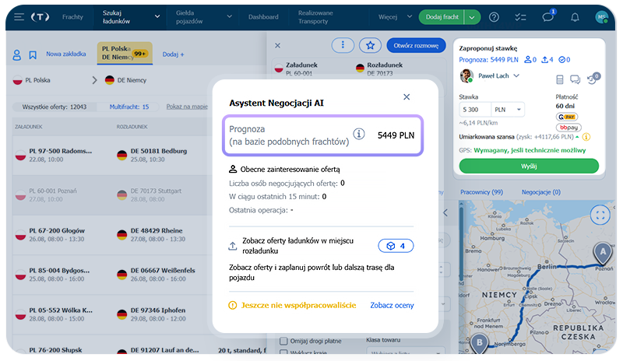Click the 4 offers box button
The height and width of the screenshot is (361, 623).
pos(396,246)
